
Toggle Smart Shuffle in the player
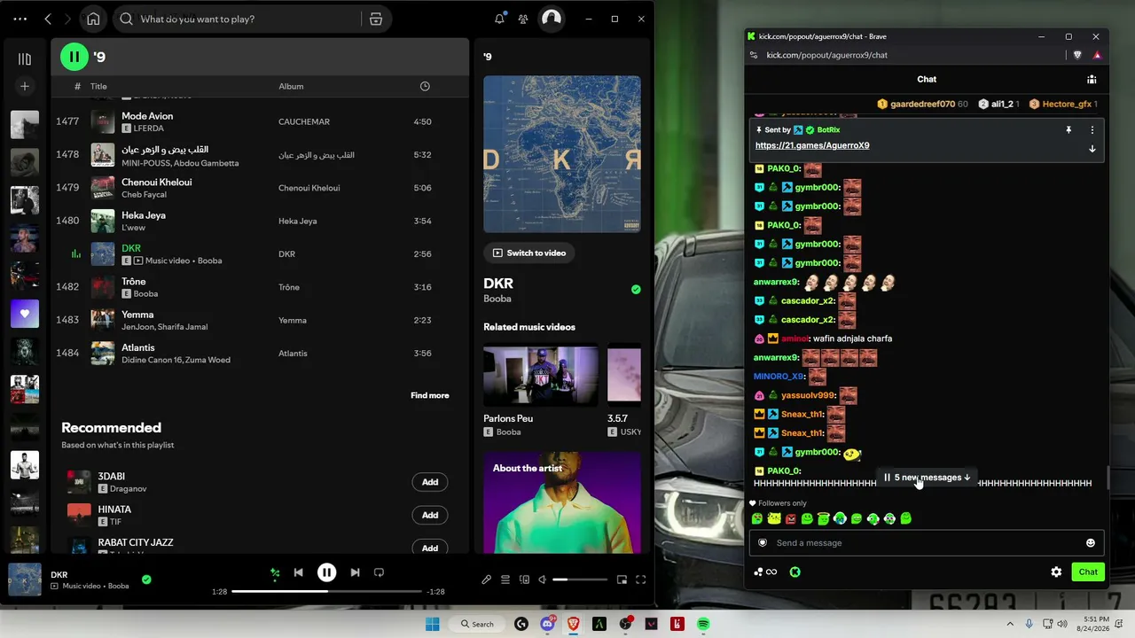point(275,572)
